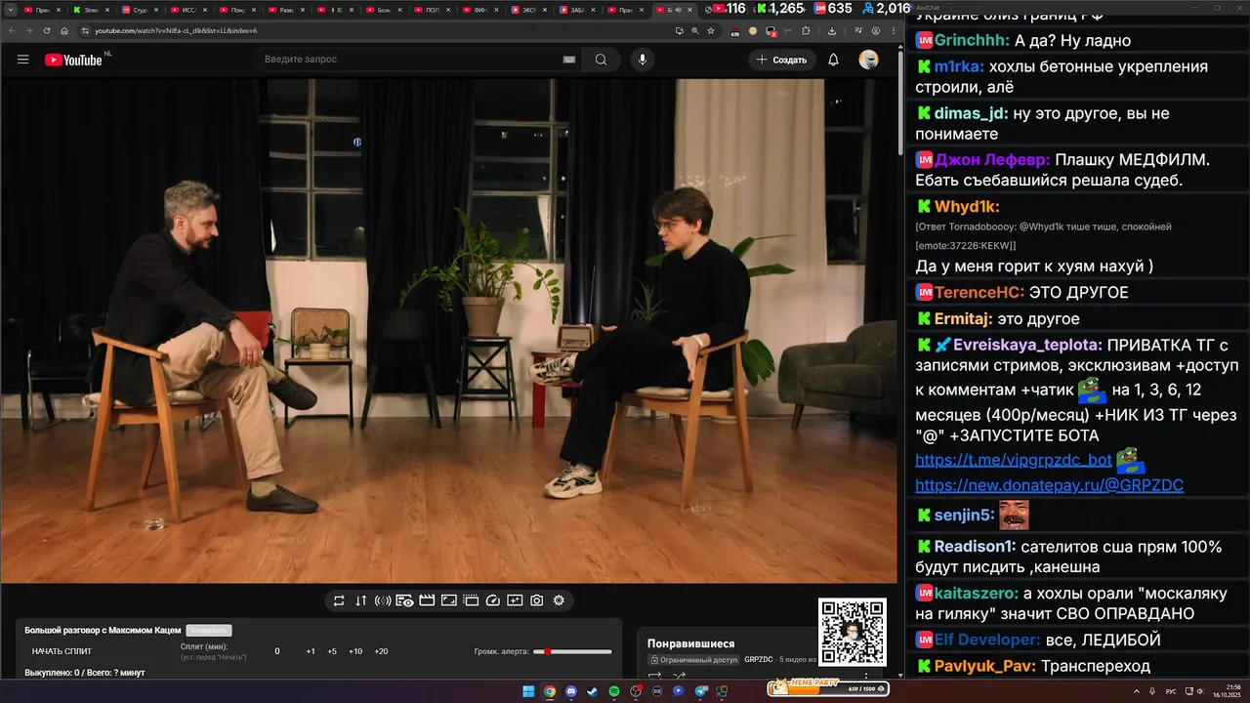Click the aspect frame icon in player toolbar
Image resolution: width=1250 pixels, height=703 pixels.
[449, 600]
